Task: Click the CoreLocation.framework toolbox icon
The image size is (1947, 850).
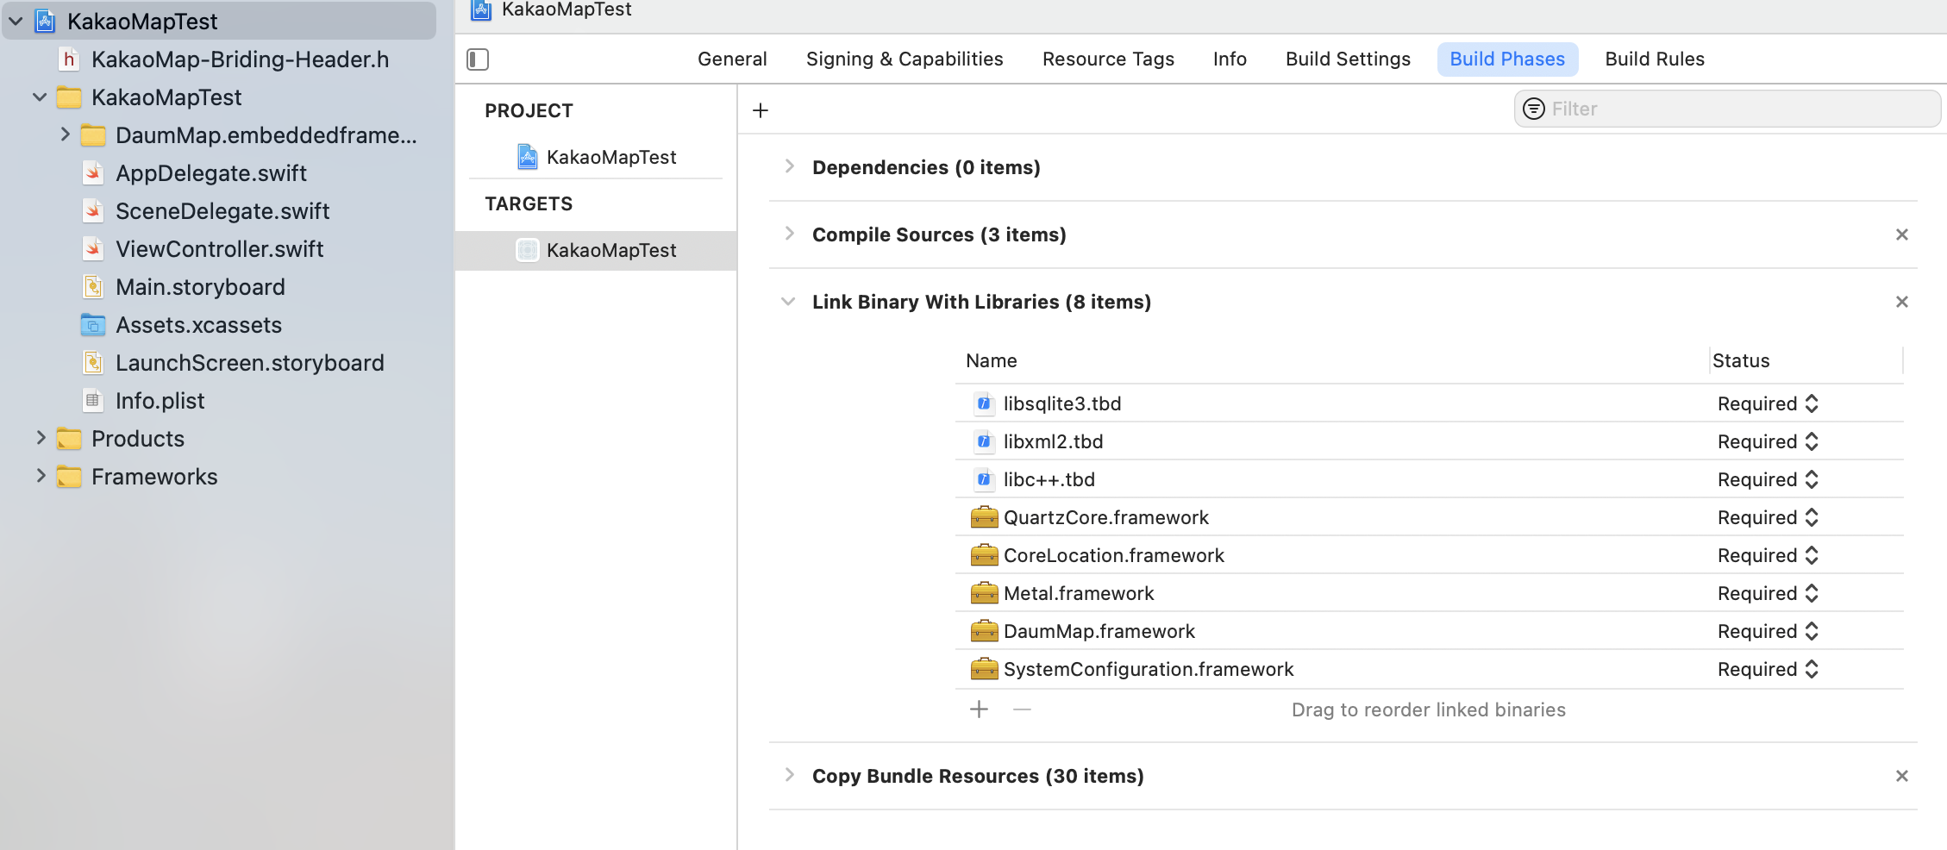Action: [984, 555]
